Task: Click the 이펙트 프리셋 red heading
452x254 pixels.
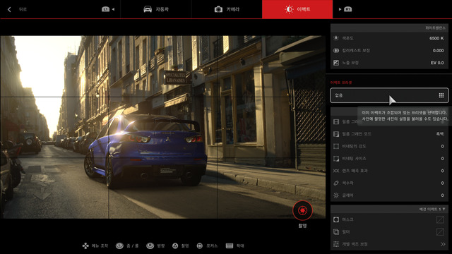Action: click(x=341, y=83)
